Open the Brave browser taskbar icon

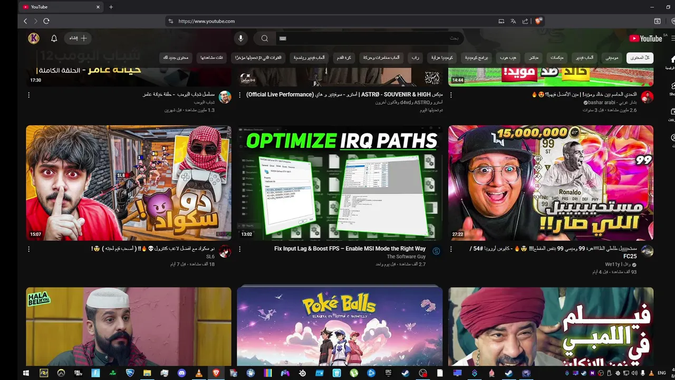click(x=216, y=373)
